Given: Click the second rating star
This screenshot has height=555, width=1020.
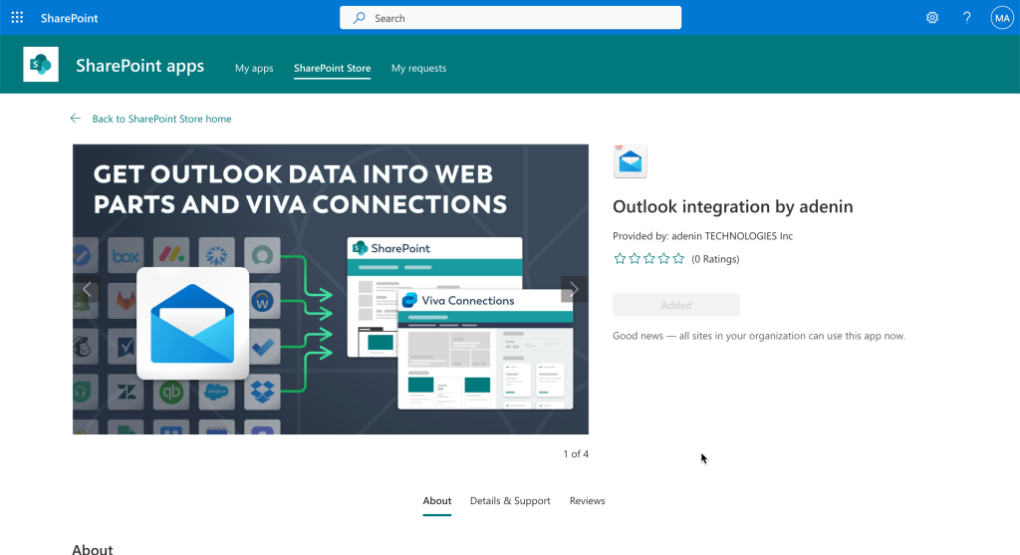Looking at the screenshot, I should (x=635, y=259).
